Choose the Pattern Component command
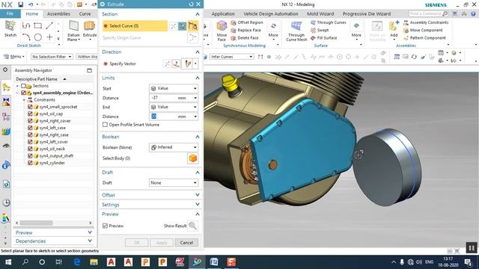Image resolution: width=479 pixels, height=269 pixels. (x=424, y=38)
